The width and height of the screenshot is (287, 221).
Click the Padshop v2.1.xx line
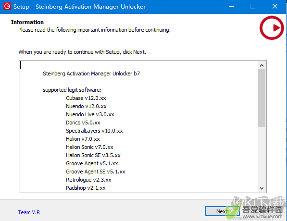tap(86, 188)
